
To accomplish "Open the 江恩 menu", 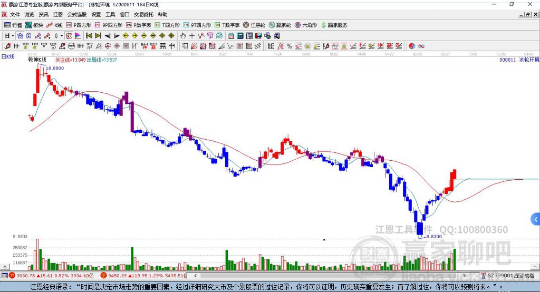I will [58, 14].
